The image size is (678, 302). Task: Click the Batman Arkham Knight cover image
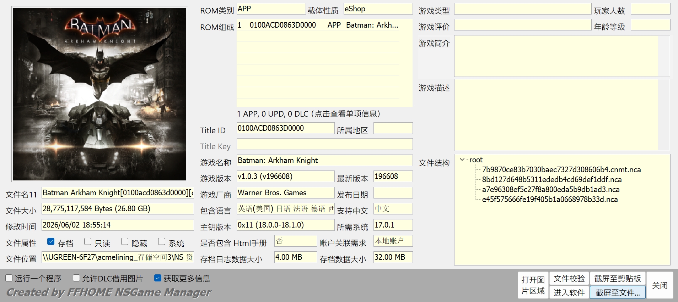coord(99,94)
